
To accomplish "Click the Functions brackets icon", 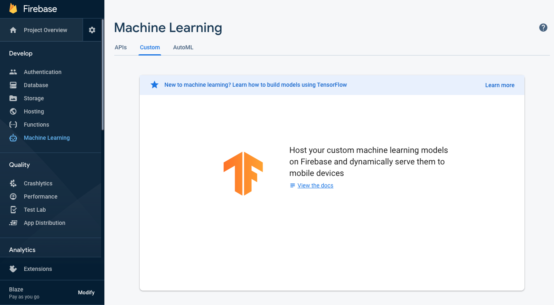I will [13, 125].
